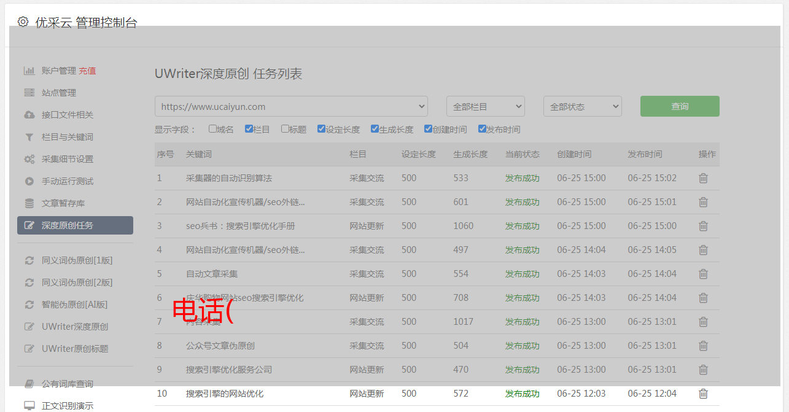Expand the 全部栏目 dropdown
789x412 pixels.
485,106
